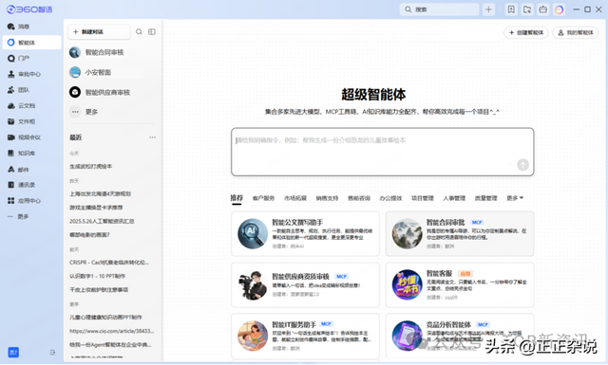This screenshot has height=365, width=608.
Task: Select 智能体 in the left sidebar
Action: click(x=31, y=43)
